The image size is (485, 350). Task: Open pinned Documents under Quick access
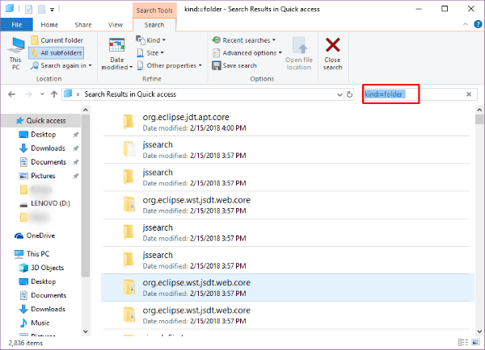pos(48,162)
